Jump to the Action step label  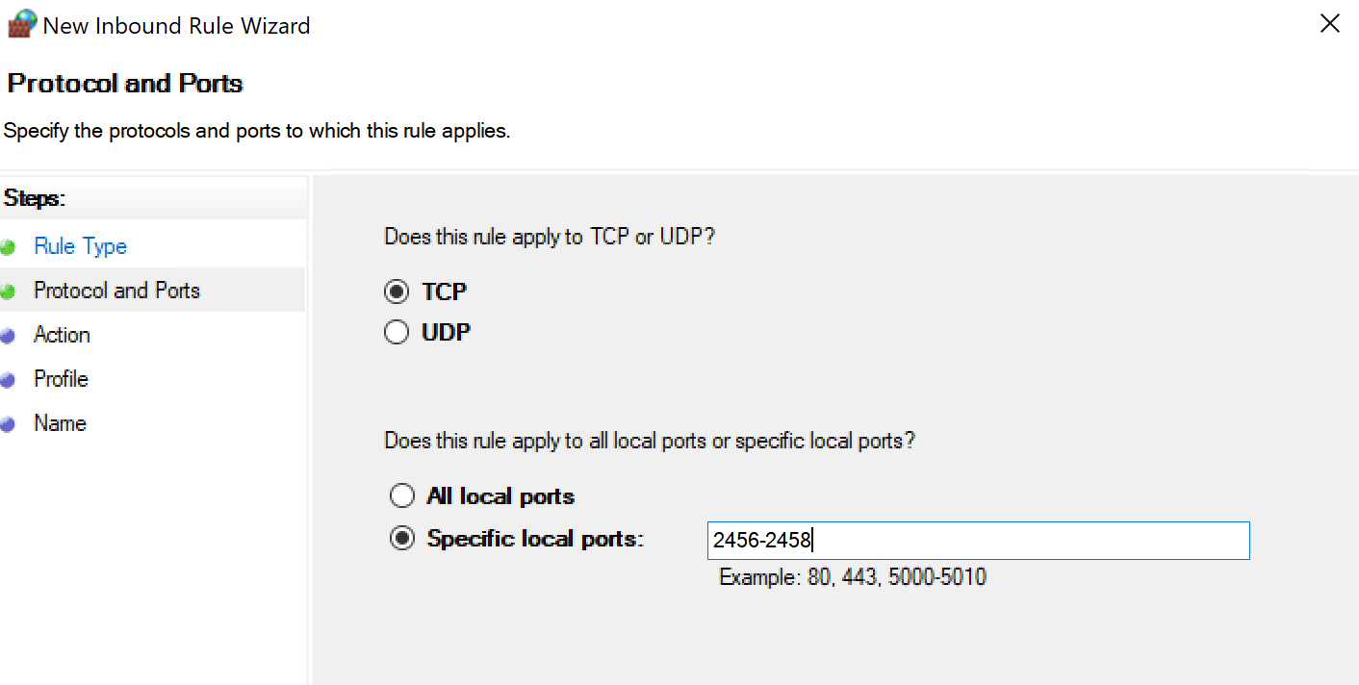(62, 335)
